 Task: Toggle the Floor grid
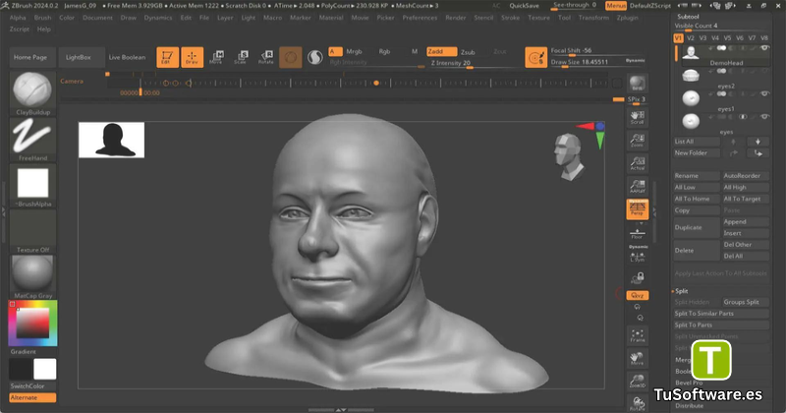637,234
